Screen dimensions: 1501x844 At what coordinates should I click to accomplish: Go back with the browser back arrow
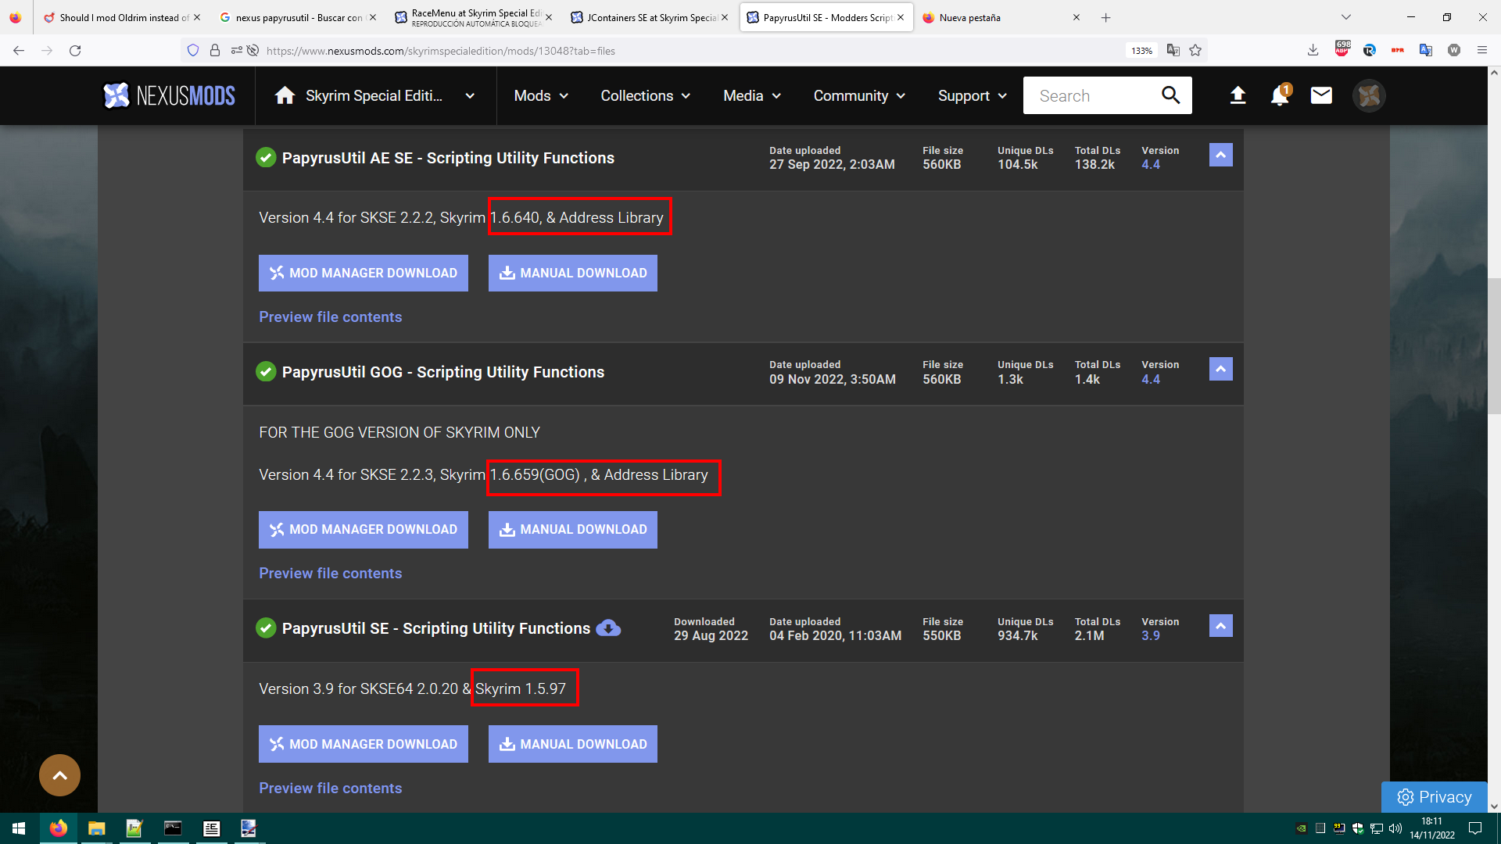point(19,50)
